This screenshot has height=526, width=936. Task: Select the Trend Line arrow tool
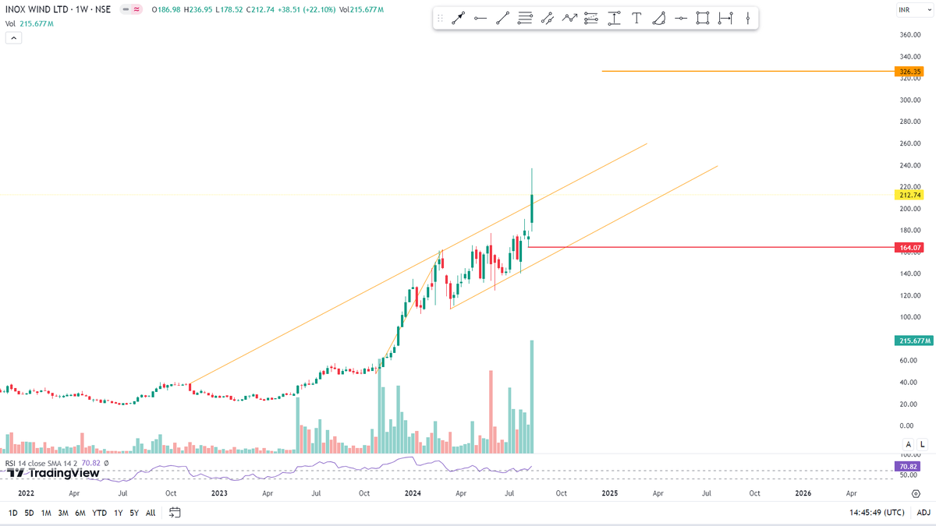coord(459,18)
